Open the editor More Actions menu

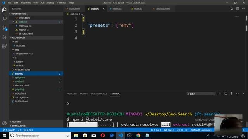click(243, 8)
